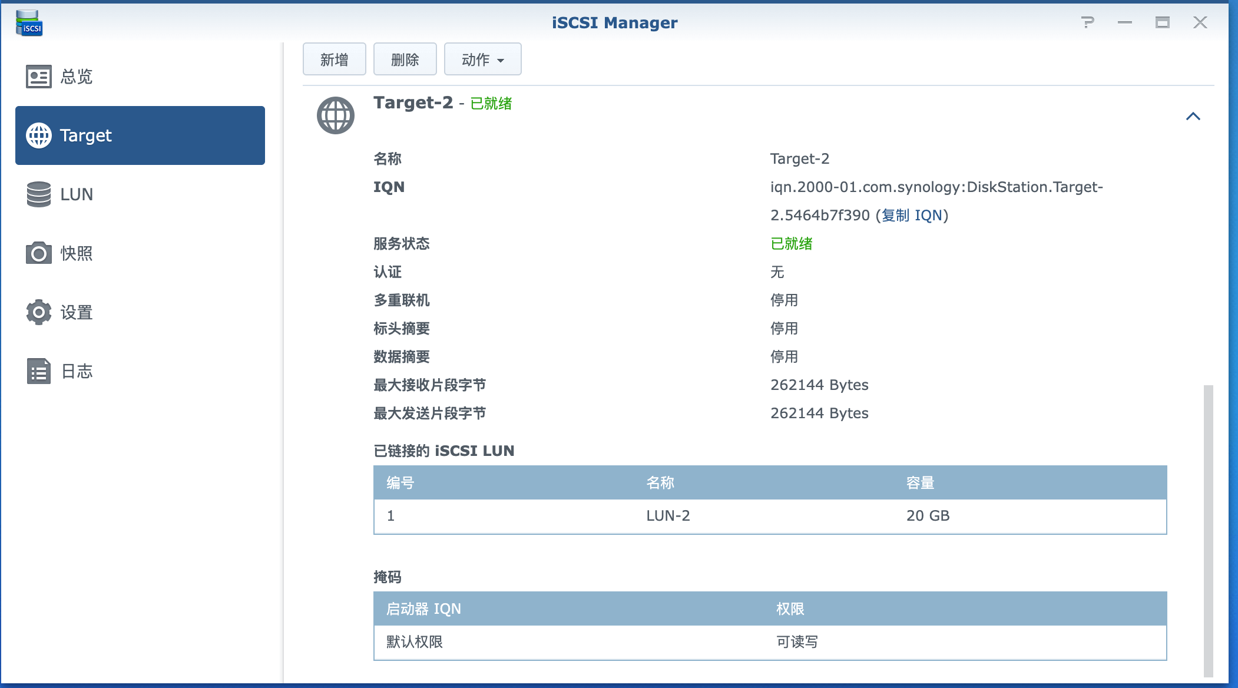Click the LUN database stack icon
1238x688 pixels.
39,194
